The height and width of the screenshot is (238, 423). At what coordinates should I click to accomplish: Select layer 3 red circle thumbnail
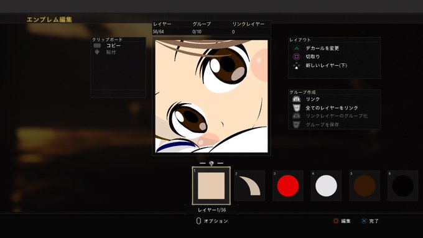click(288, 186)
